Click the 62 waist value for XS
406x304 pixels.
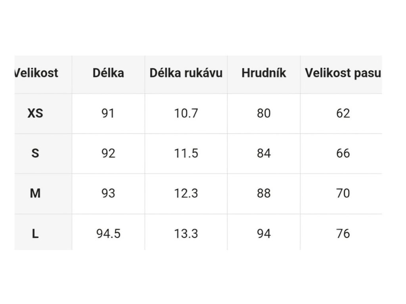click(x=343, y=113)
